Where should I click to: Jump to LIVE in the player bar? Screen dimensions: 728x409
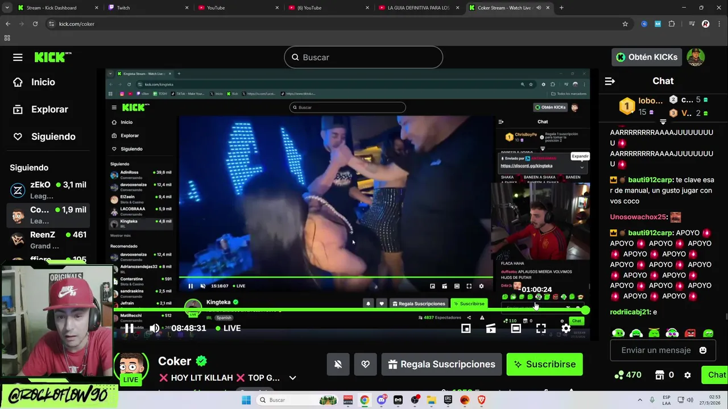point(228,328)
